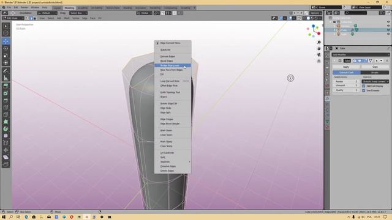Select the Select Box tool in toolbar
Viewport: 392px width, 220px height.
tap(6, 26)
